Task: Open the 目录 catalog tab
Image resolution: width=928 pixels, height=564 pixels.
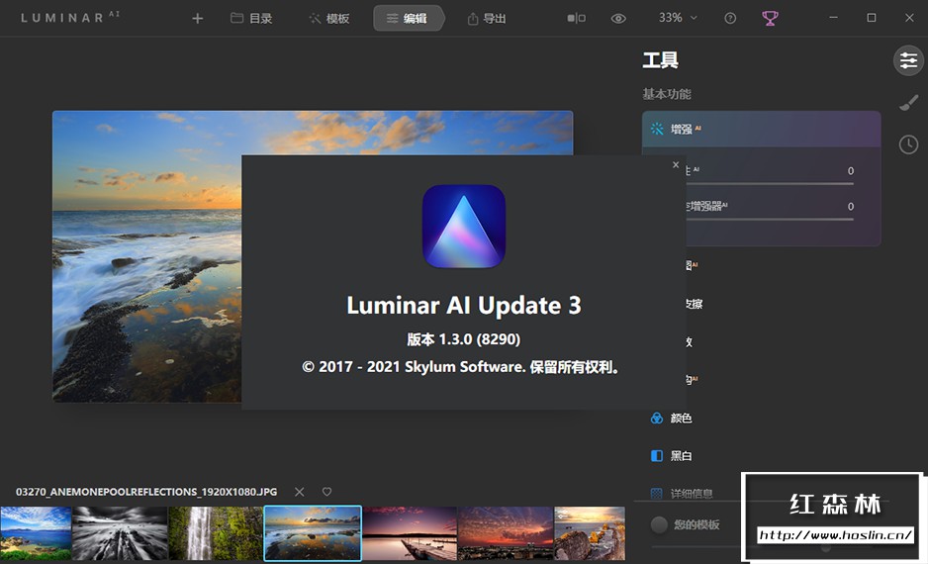Action: (251, 19)
